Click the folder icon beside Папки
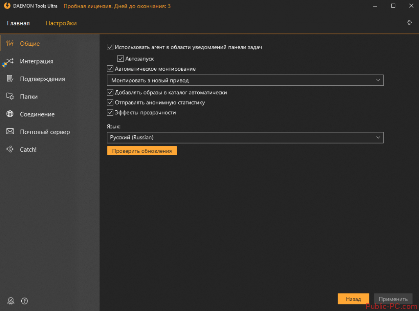 tap(10, 96)
